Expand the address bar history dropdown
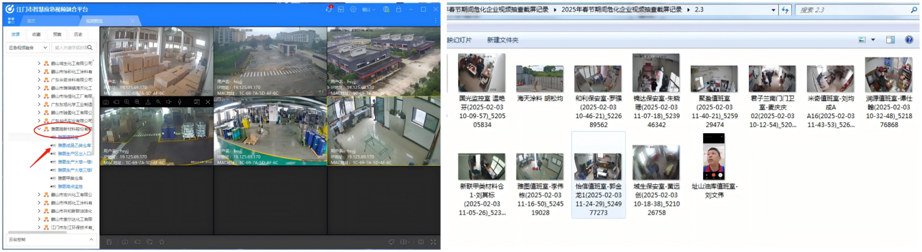The height and width of the screenshot is (252, 922). pos(773,10)
